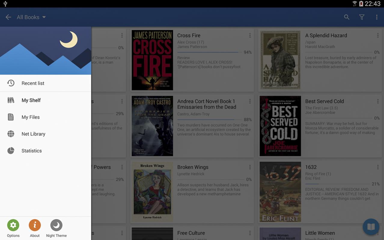Click the Cross Fire title text

click(x=189, y=35)
